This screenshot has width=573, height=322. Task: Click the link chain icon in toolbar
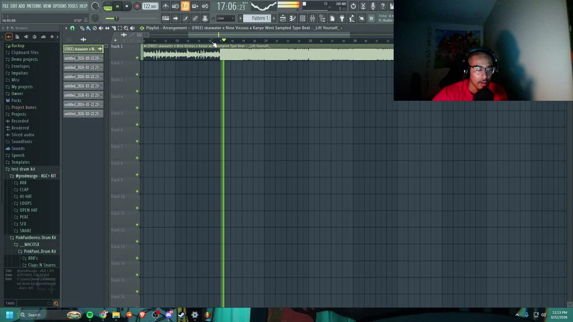point(195,18)
